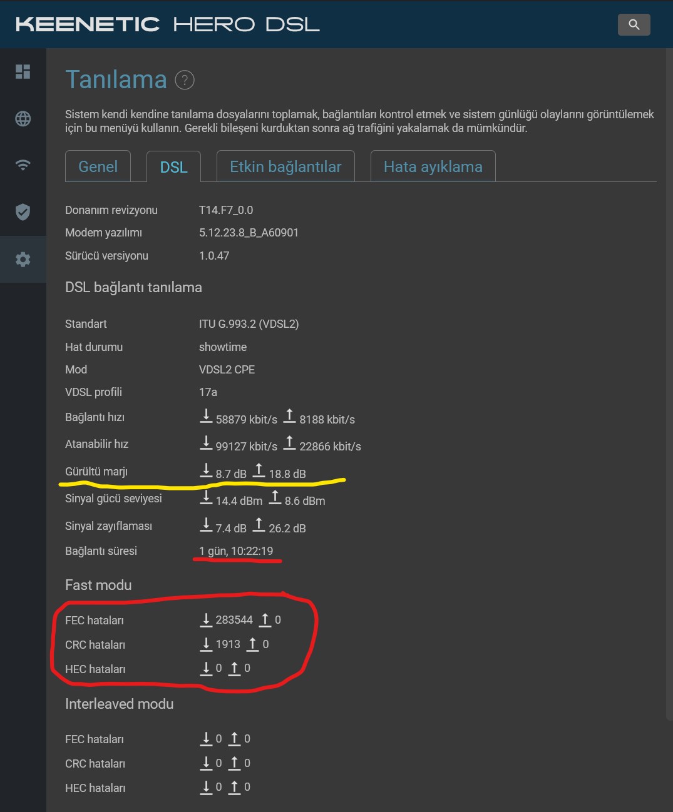The height and width of the screenshot is (812, 673).
Task: Select the DSL tab
Action: 173,167
